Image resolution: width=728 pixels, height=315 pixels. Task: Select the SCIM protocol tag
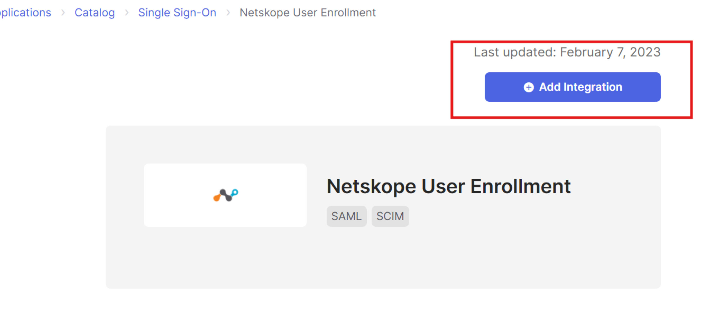tap(390, 216)
